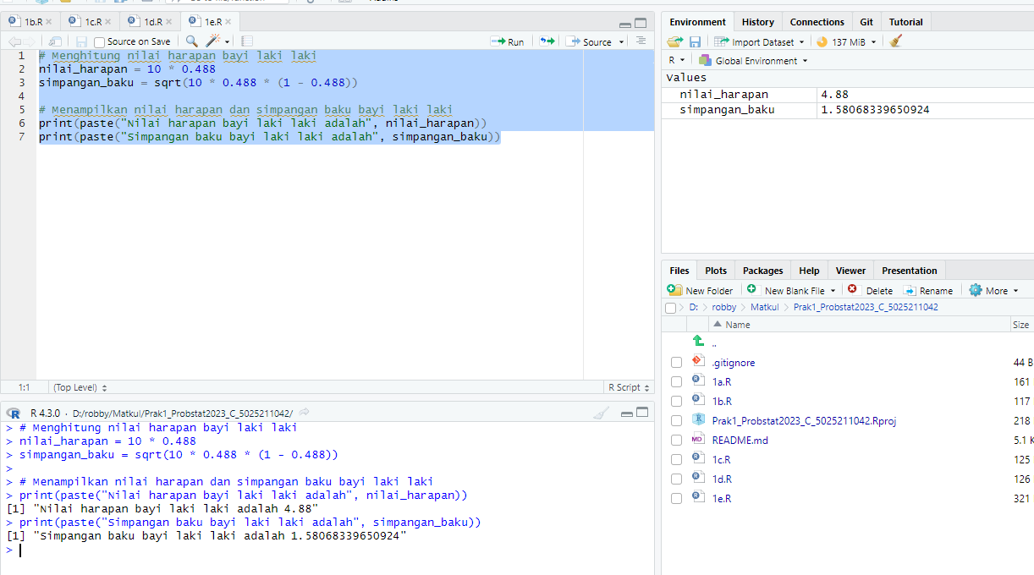Minimize the source editor pane

click(624, 24)
